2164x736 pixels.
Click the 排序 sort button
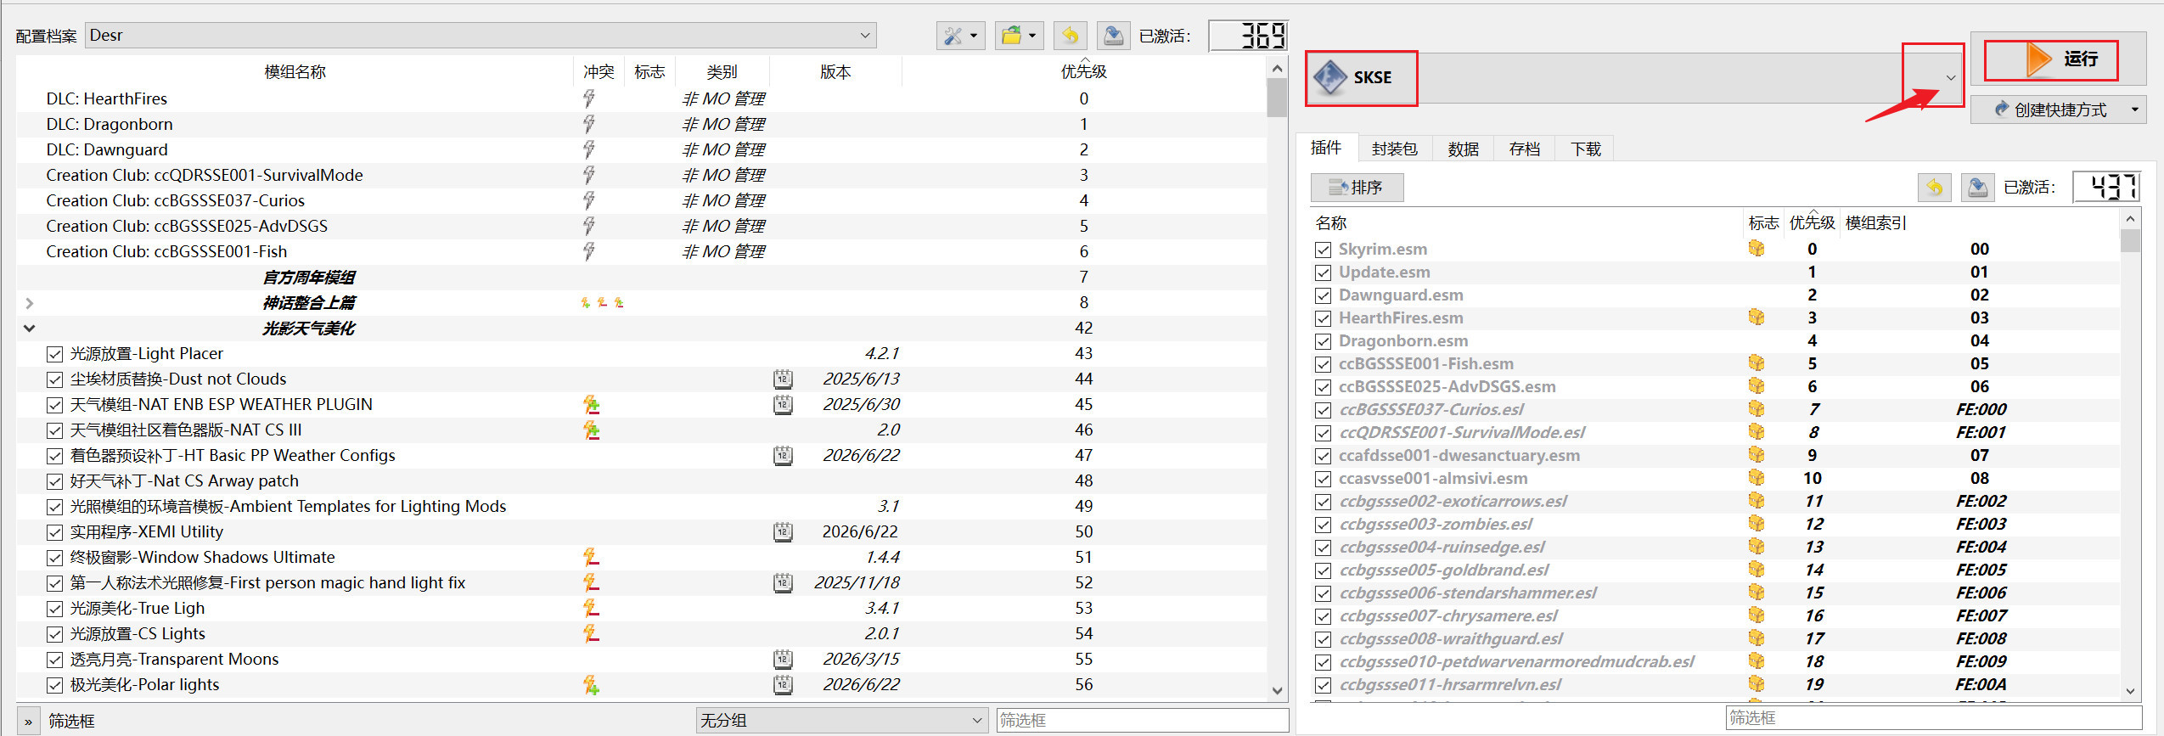click(x=1357, y=188)
